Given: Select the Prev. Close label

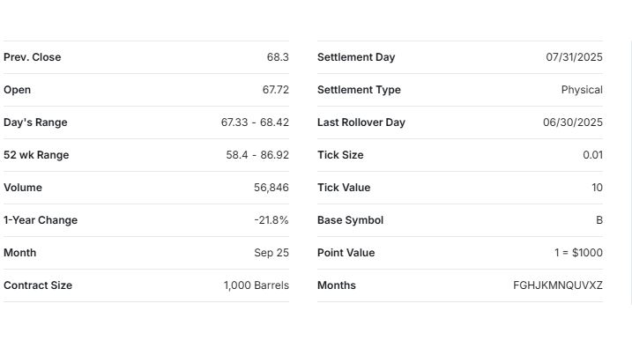Looking at the screenshot, I should coord(33,57).
